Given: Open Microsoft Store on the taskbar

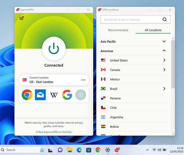Looking at the screenshot, I should coord(88,150).
